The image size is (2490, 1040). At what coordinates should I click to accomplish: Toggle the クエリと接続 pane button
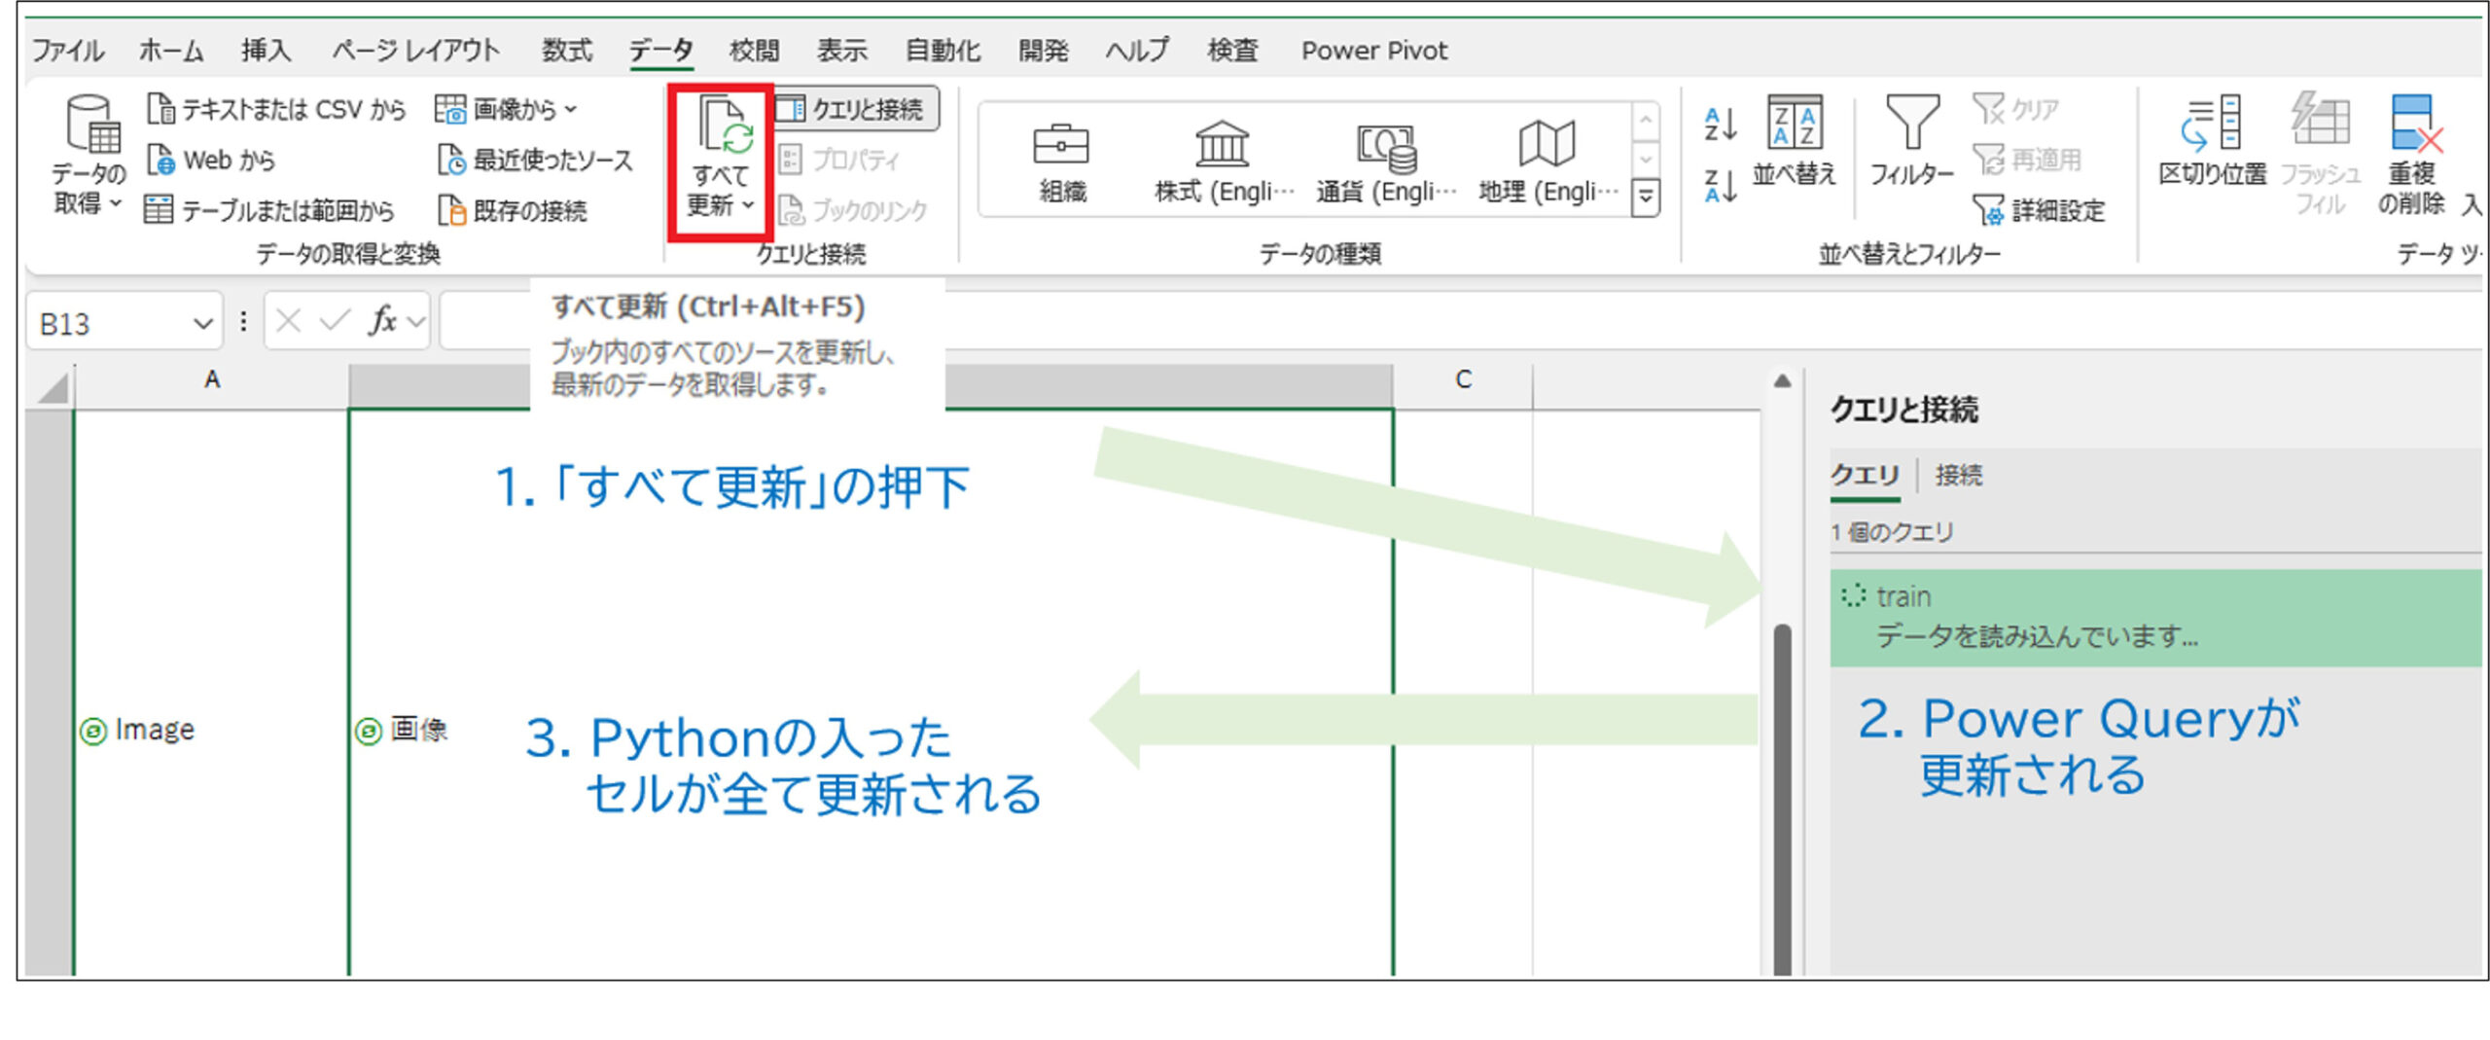point(856,109)
